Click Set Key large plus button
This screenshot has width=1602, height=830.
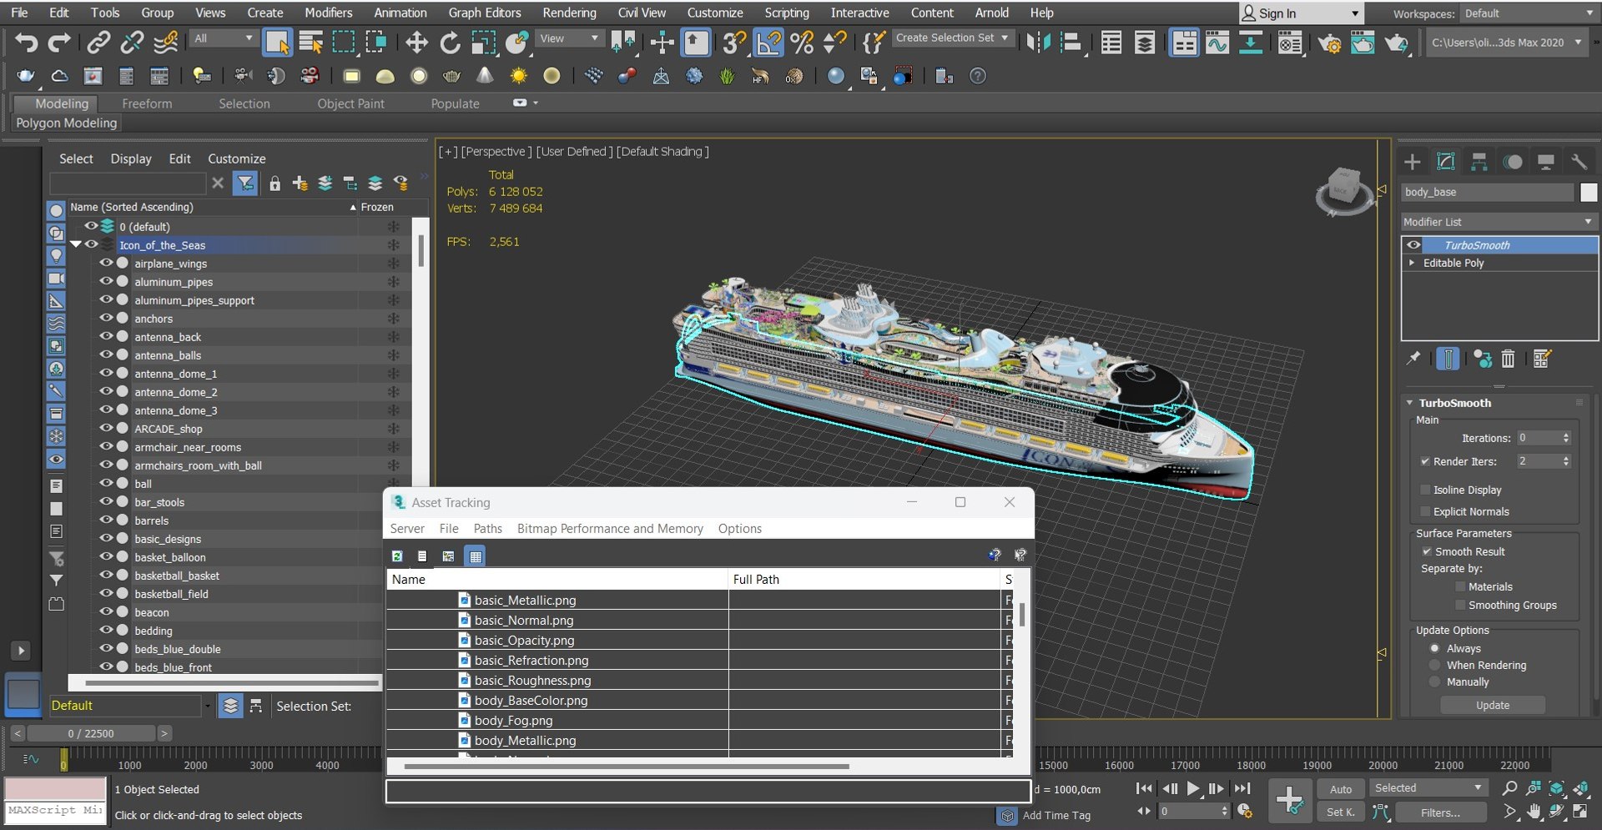1289,799
